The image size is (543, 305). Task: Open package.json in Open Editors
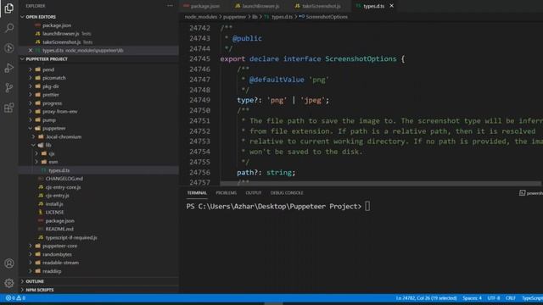57,25
